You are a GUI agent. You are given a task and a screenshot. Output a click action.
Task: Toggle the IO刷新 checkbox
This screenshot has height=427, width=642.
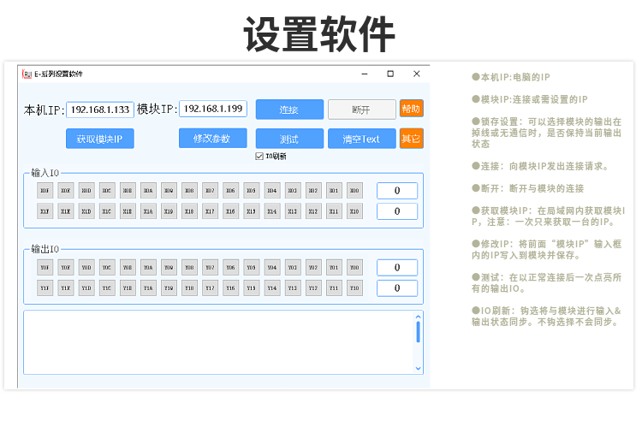point(260,157)
